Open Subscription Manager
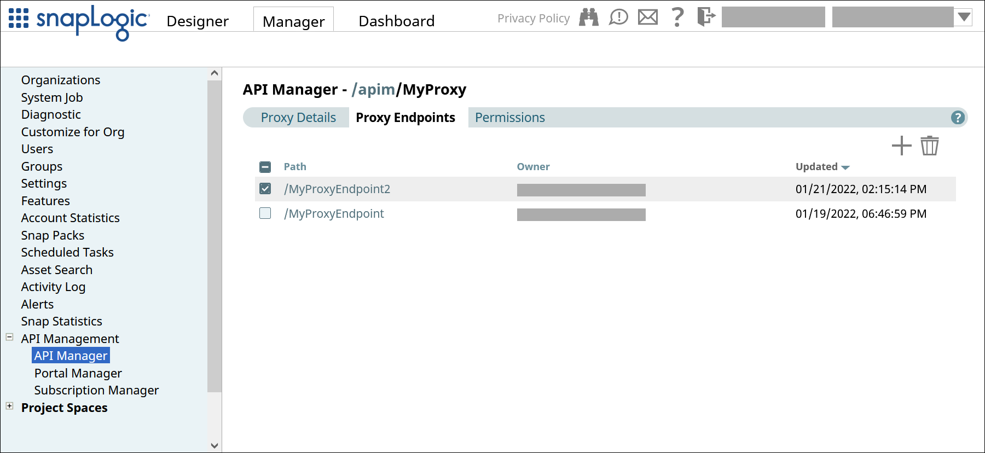This screenshot has width=985, height=453. click(96, 390)
